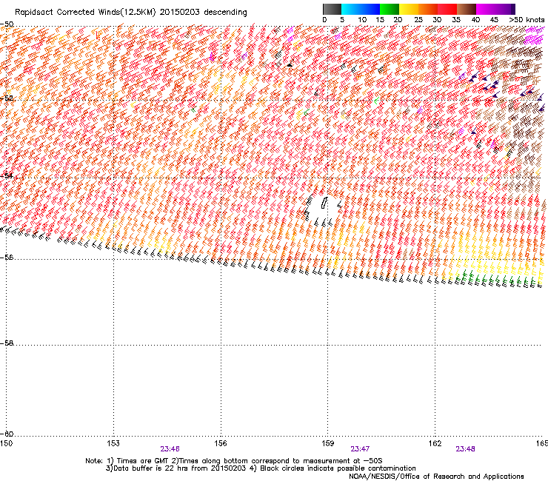548x481 pixels.
Task: Click the dark purple 45–50 knots legend segment
Action: [x=505, y=9]
